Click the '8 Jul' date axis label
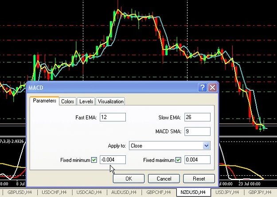277x197 pixels. [20, 184]
